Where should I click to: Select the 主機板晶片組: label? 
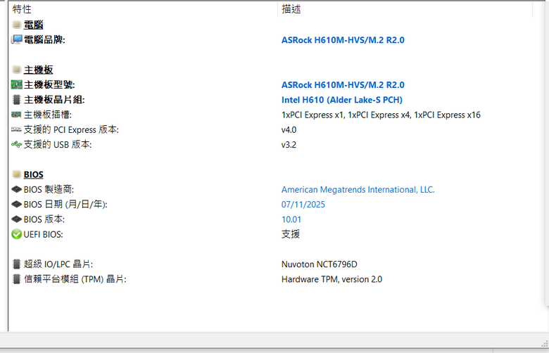click(54, 100)
